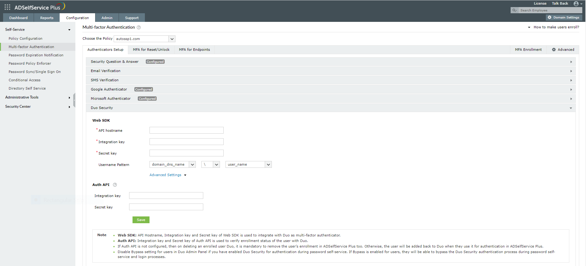The height and width of the screenshot is (266, 586).
Task: Collapse the left sidebar handle
Action: tap(74, 100)
